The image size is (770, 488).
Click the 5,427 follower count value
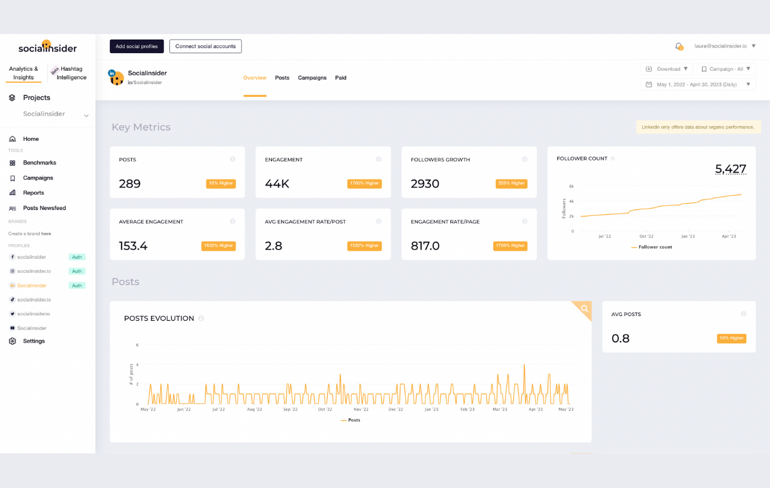point(731,169)
